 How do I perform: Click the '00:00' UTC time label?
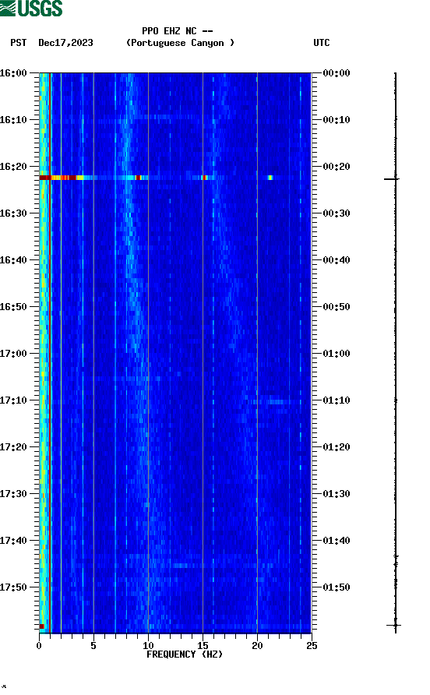337,73
